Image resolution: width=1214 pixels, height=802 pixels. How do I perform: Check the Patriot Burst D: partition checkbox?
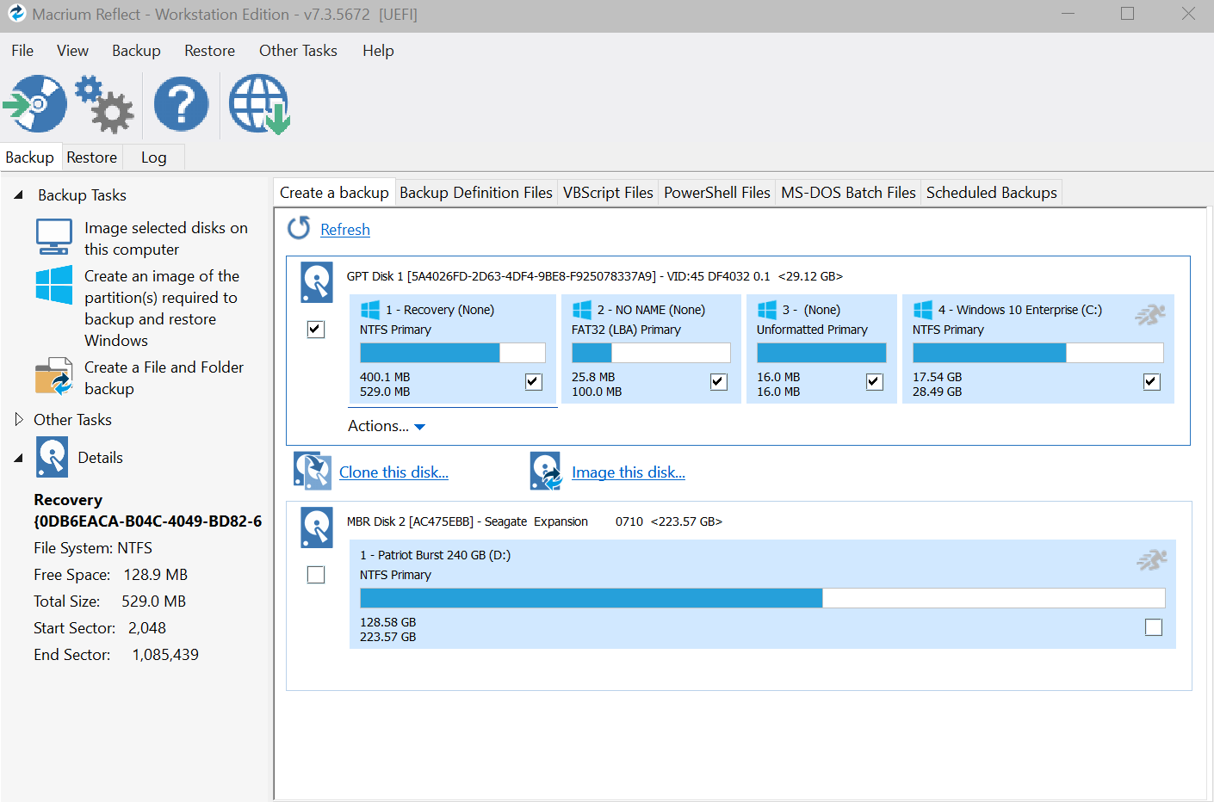coord(1154,627)
